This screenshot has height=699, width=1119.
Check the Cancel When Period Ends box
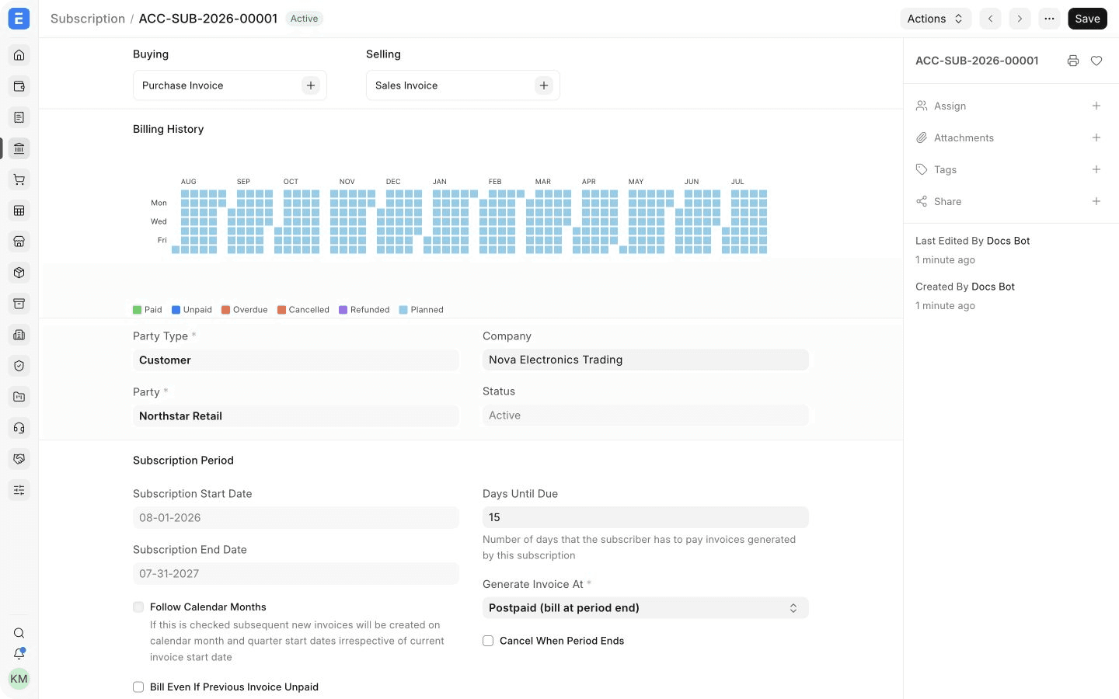[488, 641]
